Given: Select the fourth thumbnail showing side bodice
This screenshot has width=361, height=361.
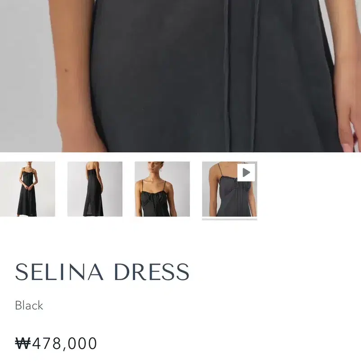Looking at the screenshot, I should pyautogui.click(x=230, y=189).
